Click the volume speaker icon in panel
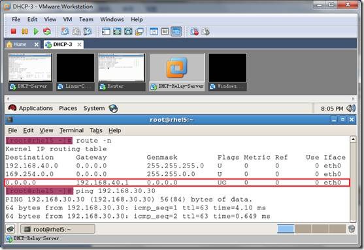Viewport: 364px width, 250px height. [350, 109]
